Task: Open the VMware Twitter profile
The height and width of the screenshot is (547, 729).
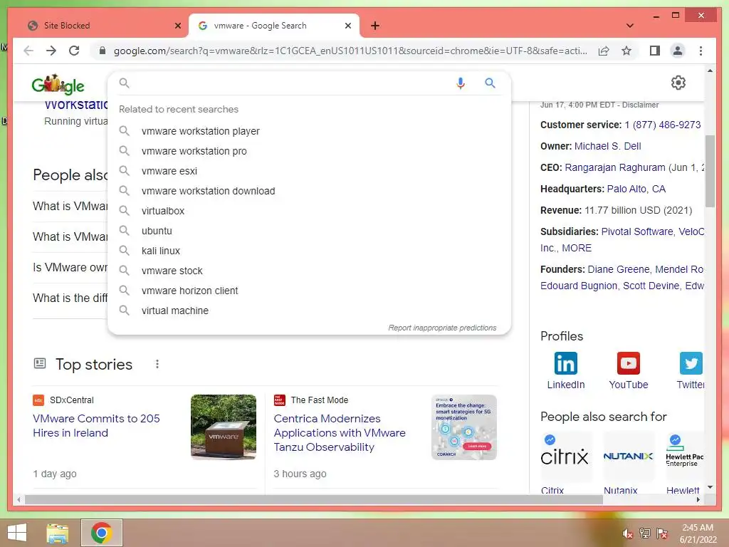Action: 691,370
